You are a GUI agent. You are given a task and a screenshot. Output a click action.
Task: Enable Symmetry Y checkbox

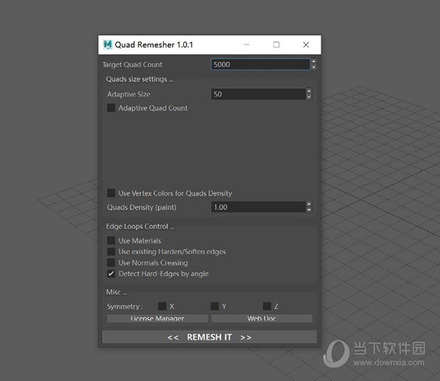click(215, 306)
